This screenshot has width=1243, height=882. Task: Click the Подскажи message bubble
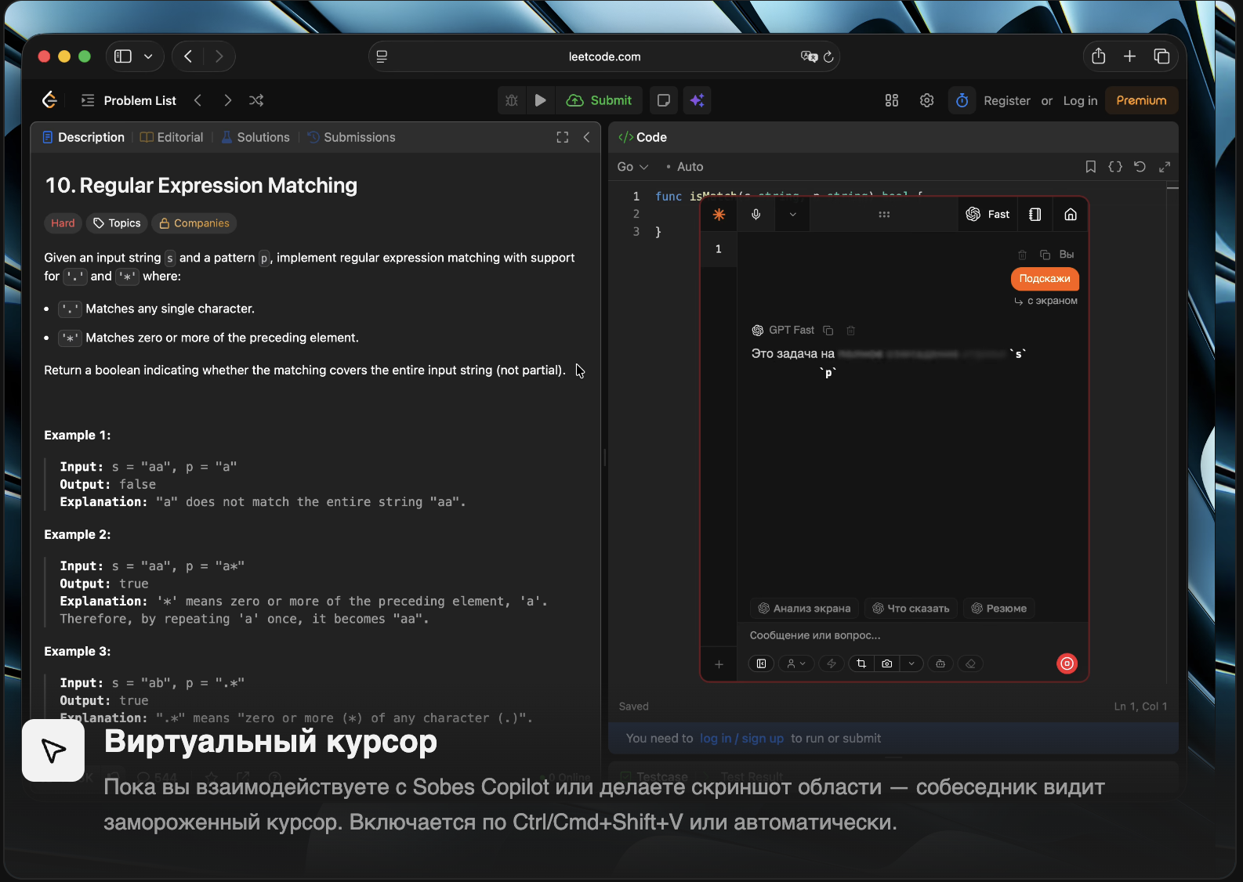point(1045,279)
